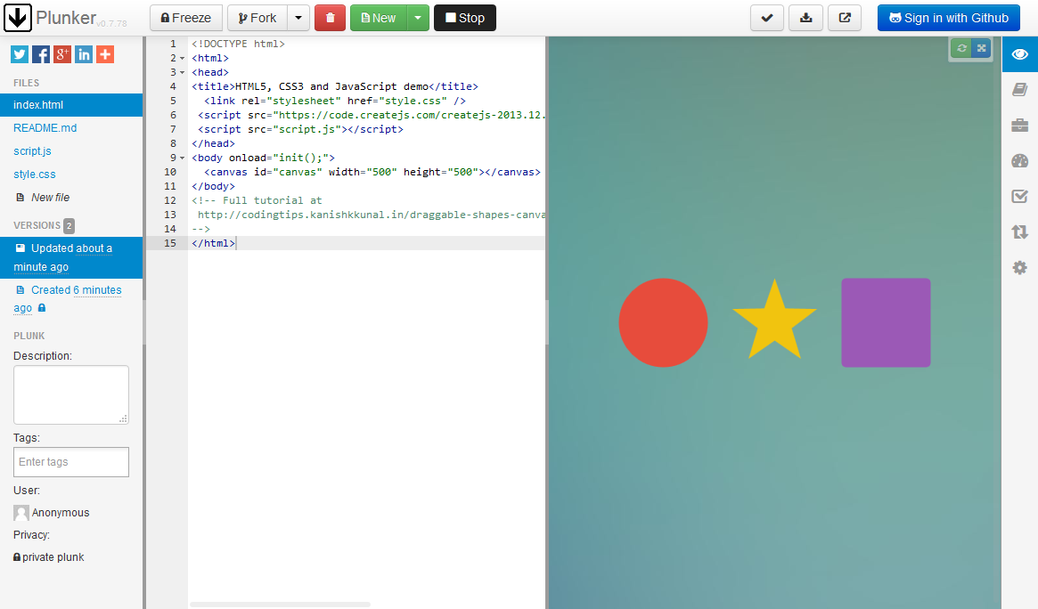Screen dimensions: 1038x609
Task: Open index.html file
Action: [71, 105]
